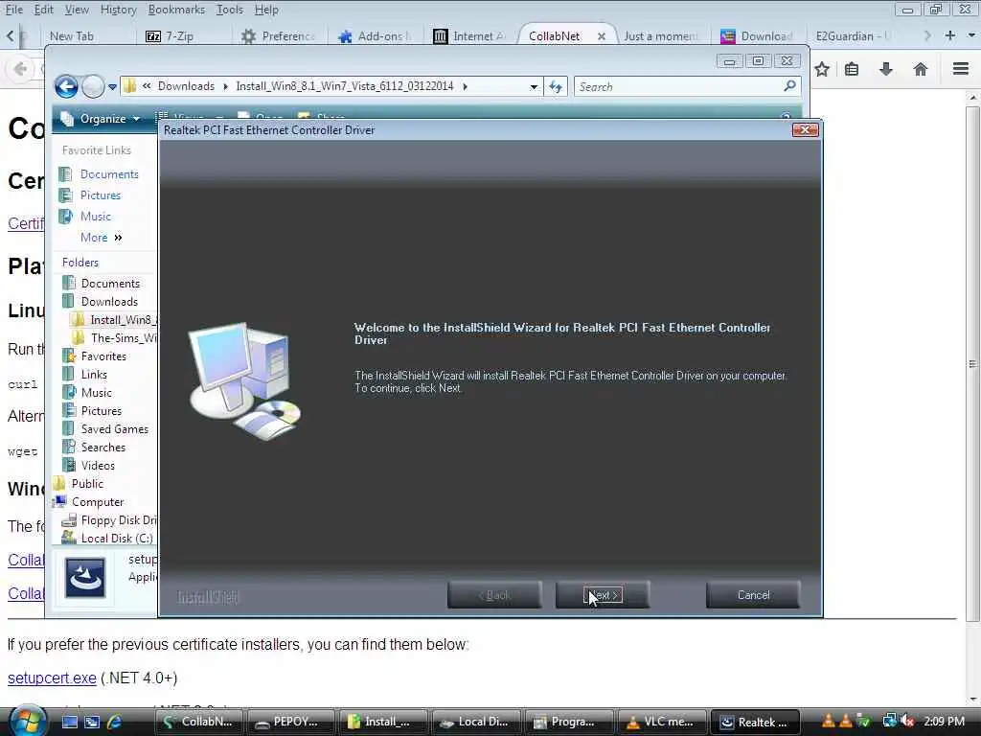Viewport: 981px width, 736px height.
Task: Expand breadcrumb arrow after Install_Win8 folder
Action: [x=466, y=86]
